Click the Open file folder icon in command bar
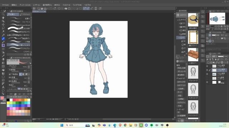 pyautogui.click(x=42, y=9)
